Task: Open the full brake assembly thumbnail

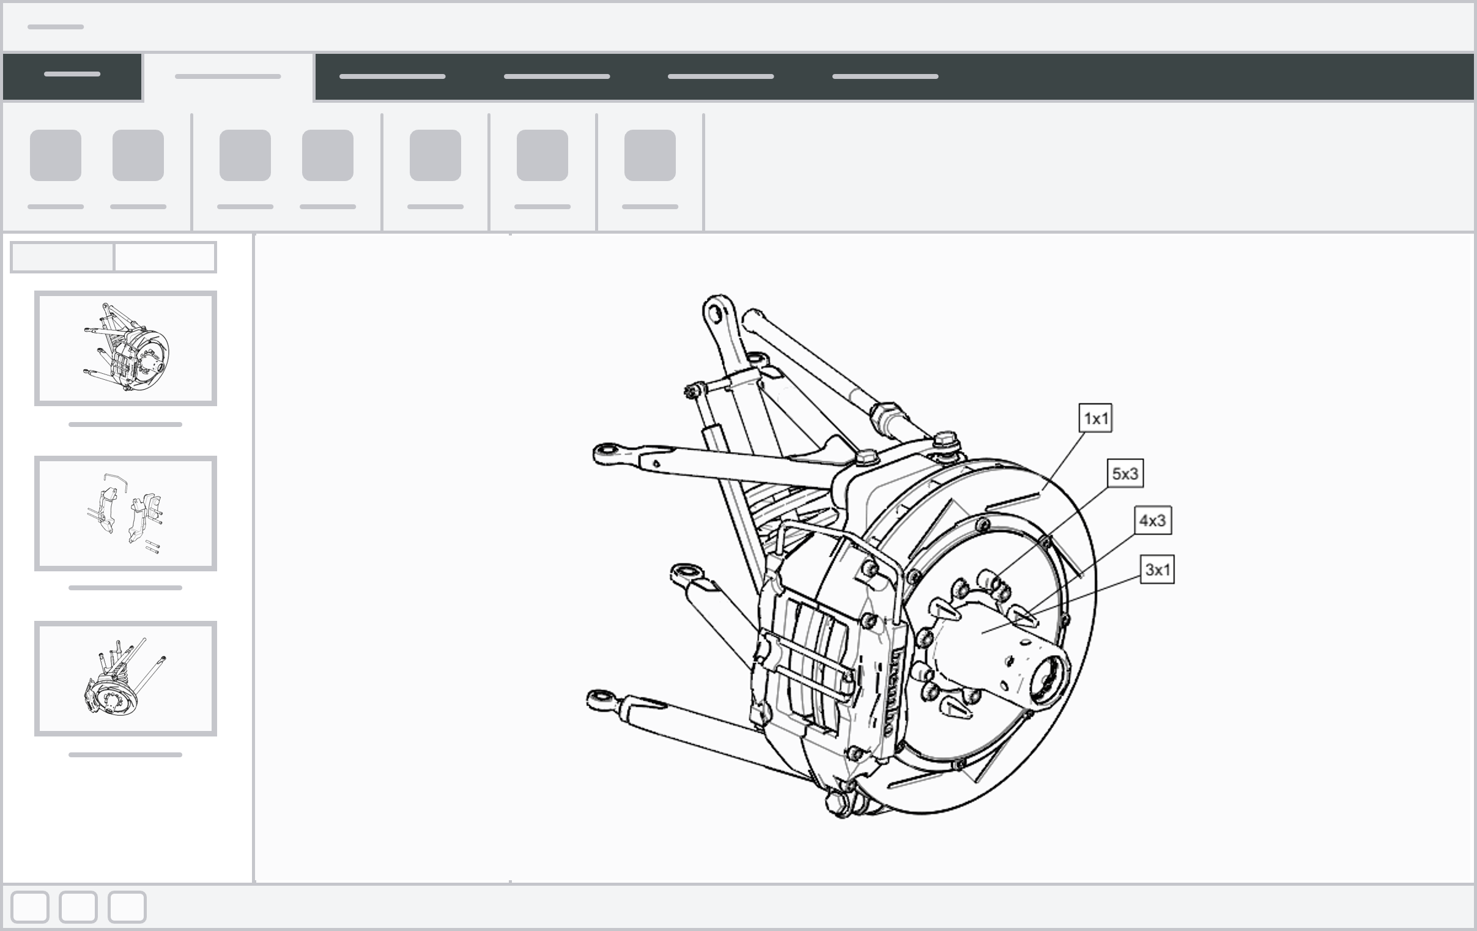Action: coord(126,348)
